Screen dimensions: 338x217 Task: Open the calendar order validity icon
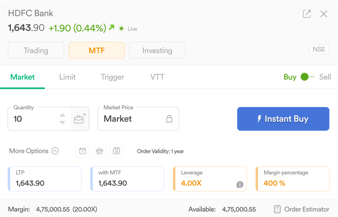[x=83, y=151]
